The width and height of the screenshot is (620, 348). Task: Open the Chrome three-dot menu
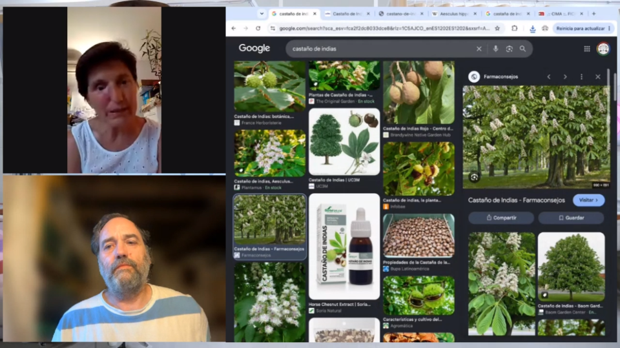[609, 28]
